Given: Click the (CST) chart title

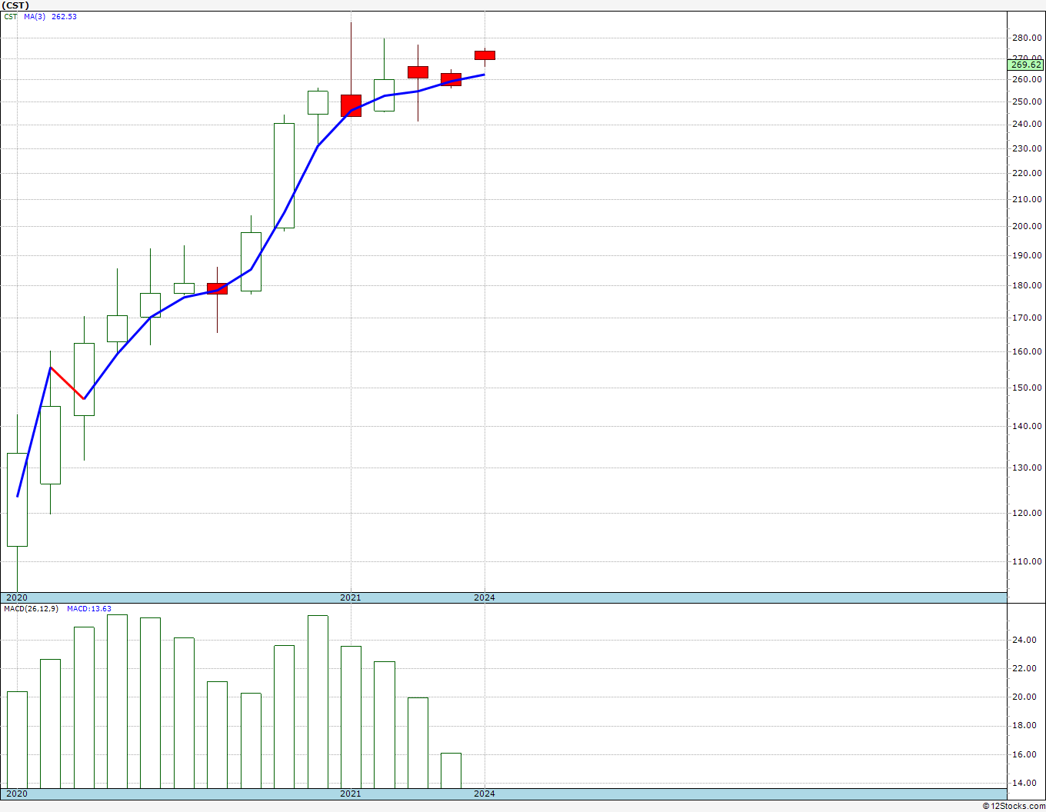Looking at the screenshot, I should point(15,5).
